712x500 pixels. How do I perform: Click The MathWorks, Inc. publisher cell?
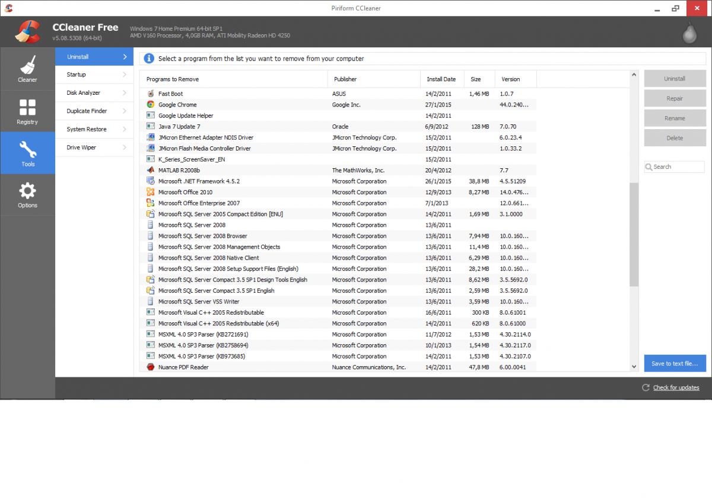click(358, 171)
